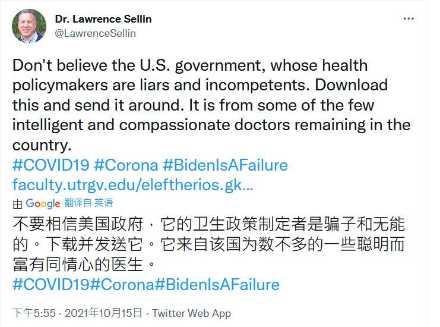Click the tweet date 2021年10月15日
This screenshot has width=440, height=327.
click(x=103, y=313)
